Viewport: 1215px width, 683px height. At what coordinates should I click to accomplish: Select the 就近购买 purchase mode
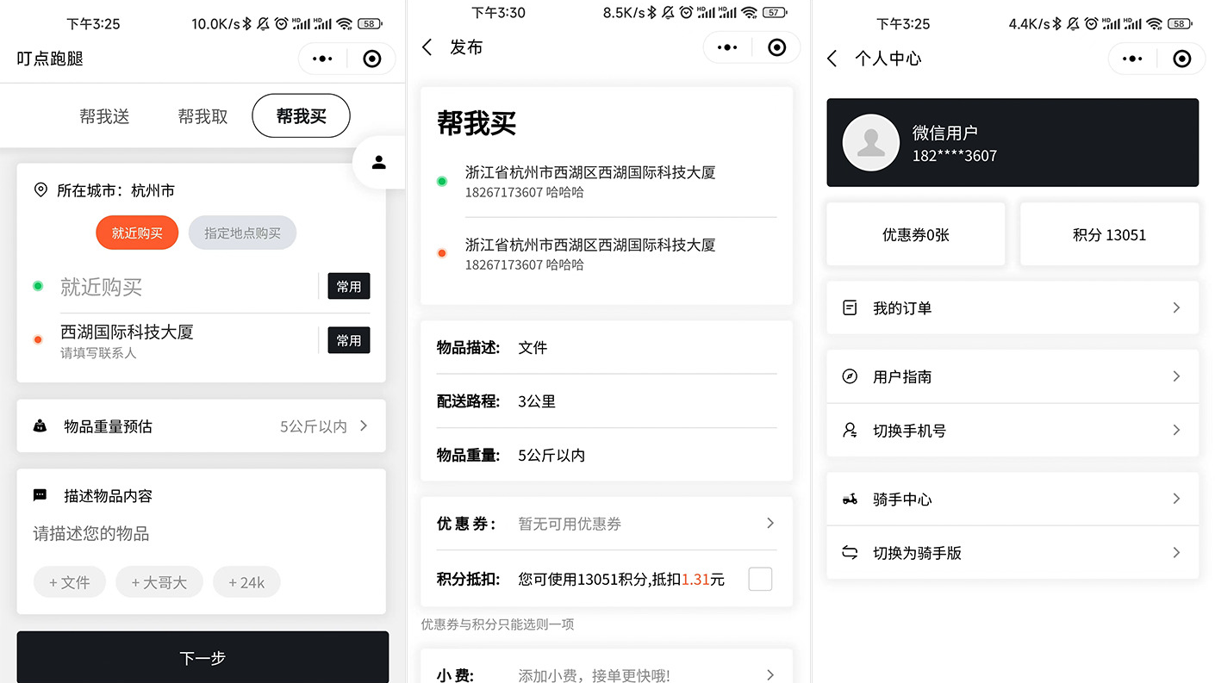click(137, 233)
